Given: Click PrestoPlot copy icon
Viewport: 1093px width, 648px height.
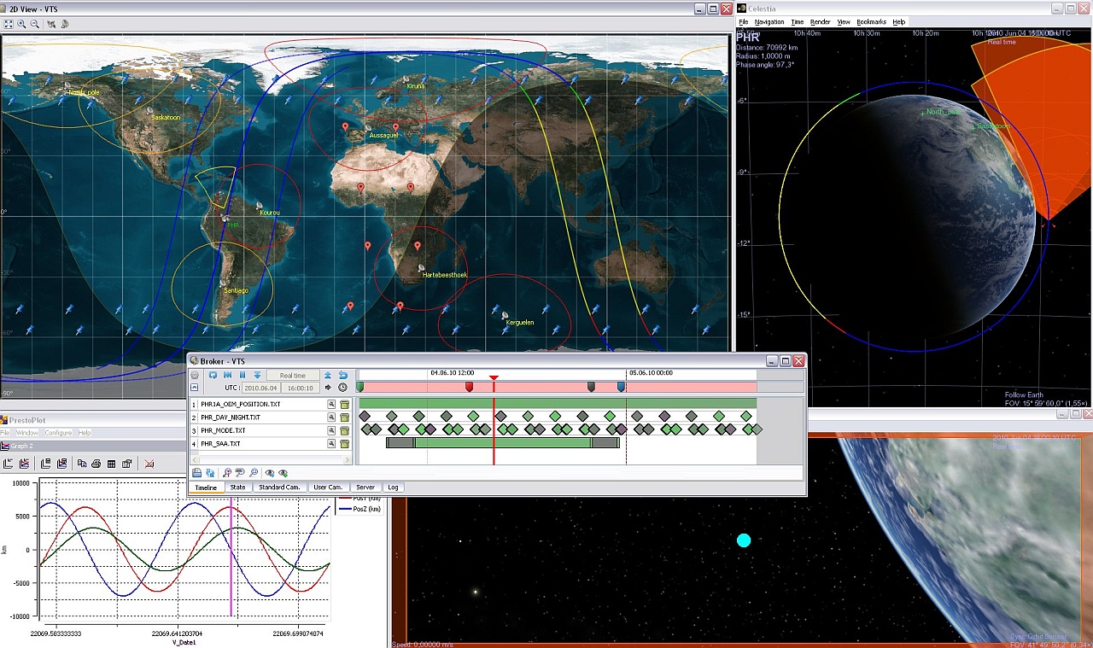Looking at the screenshot, I should pyautogui.click(x=82, y=464).
